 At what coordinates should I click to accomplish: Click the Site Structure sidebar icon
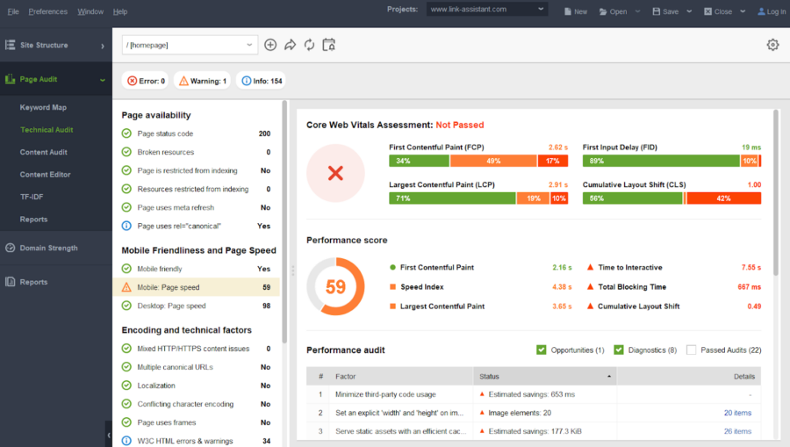[x=10, y=45]
